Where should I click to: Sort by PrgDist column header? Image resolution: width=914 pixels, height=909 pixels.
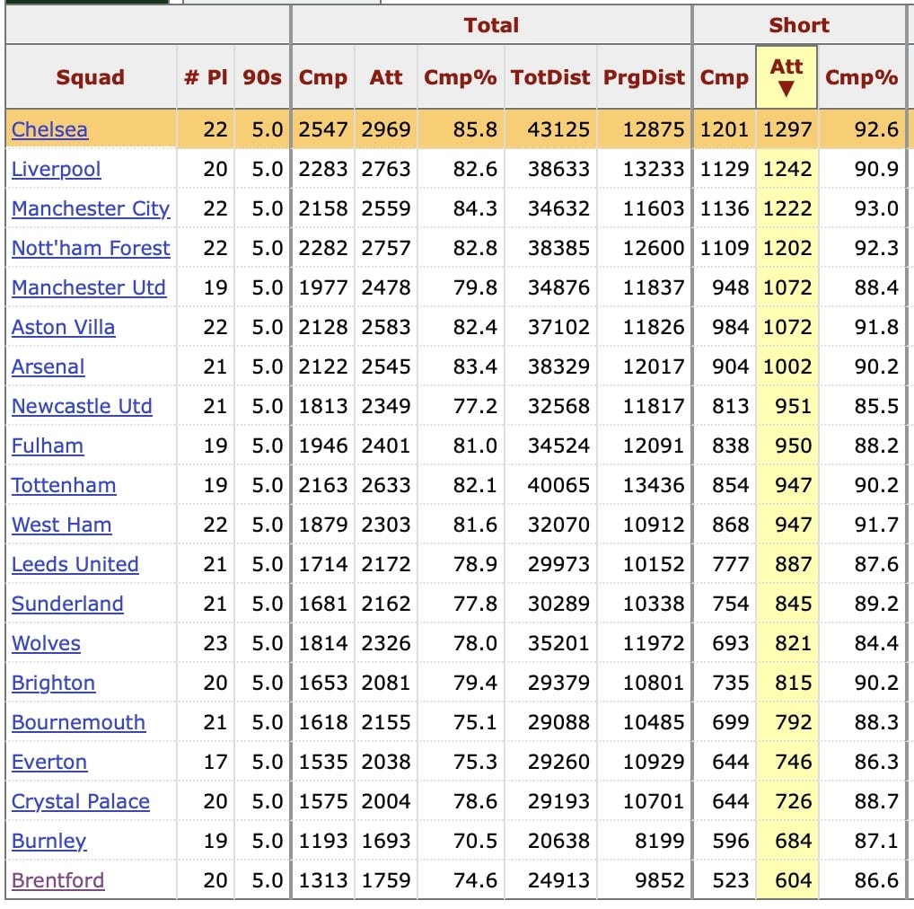[644, 77]
